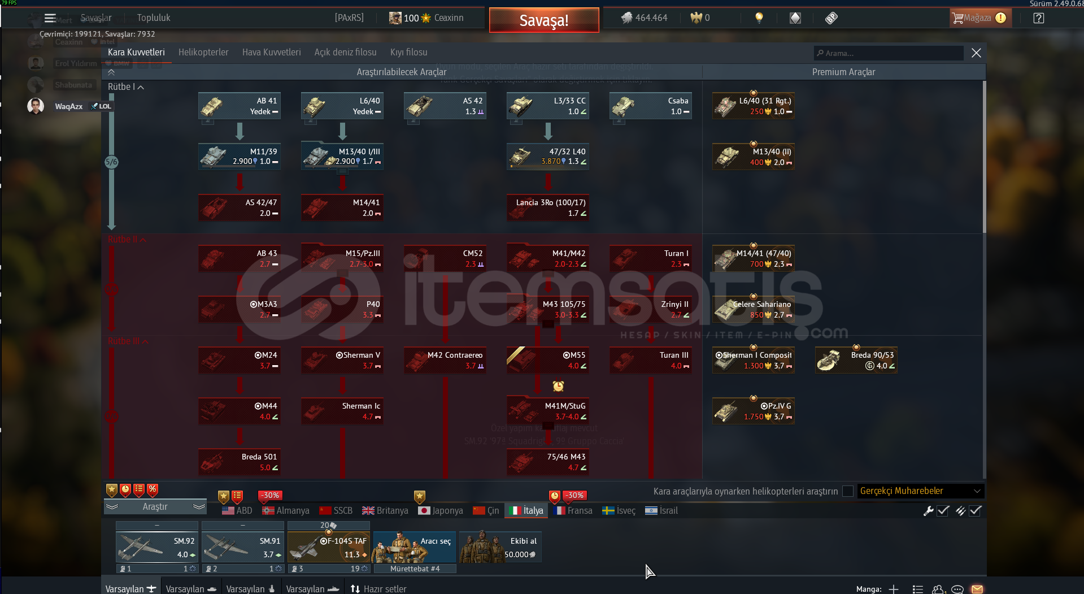Click the -30% discount tag above Almanya
This screenshot has width=1084, height=594.
pos(270,496)
